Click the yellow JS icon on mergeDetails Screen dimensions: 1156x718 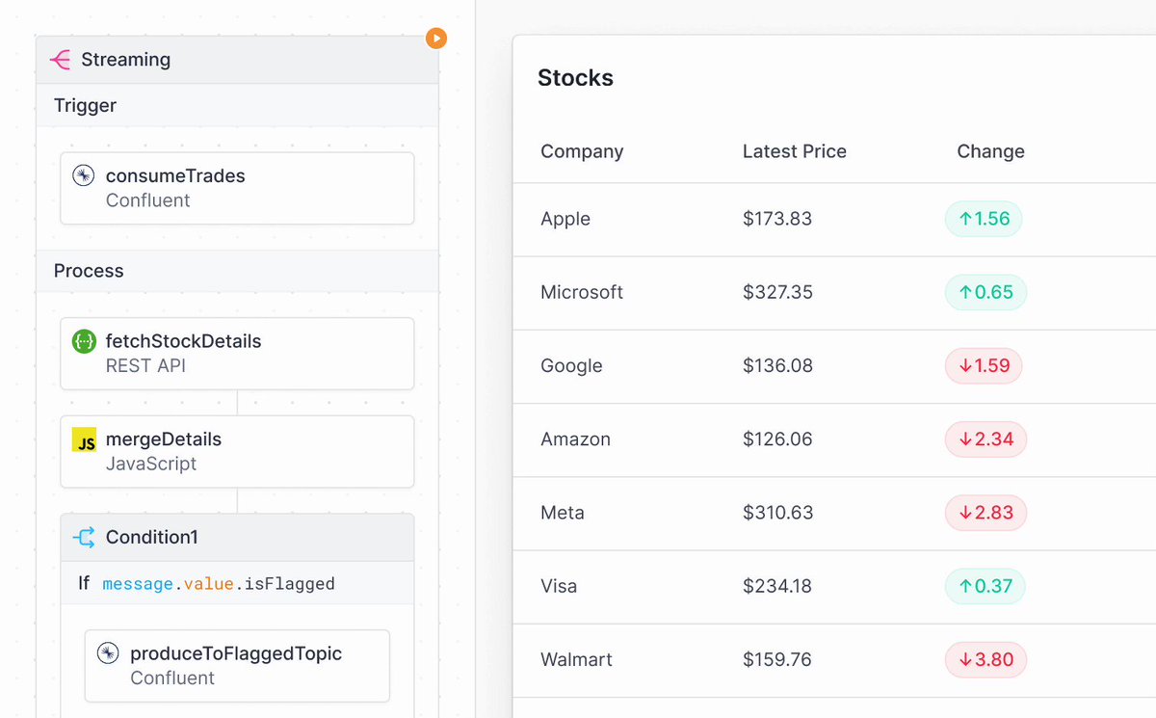pos(85,440)
